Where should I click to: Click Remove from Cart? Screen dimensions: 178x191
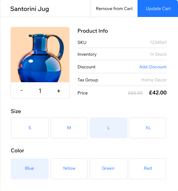coord(114,9)
